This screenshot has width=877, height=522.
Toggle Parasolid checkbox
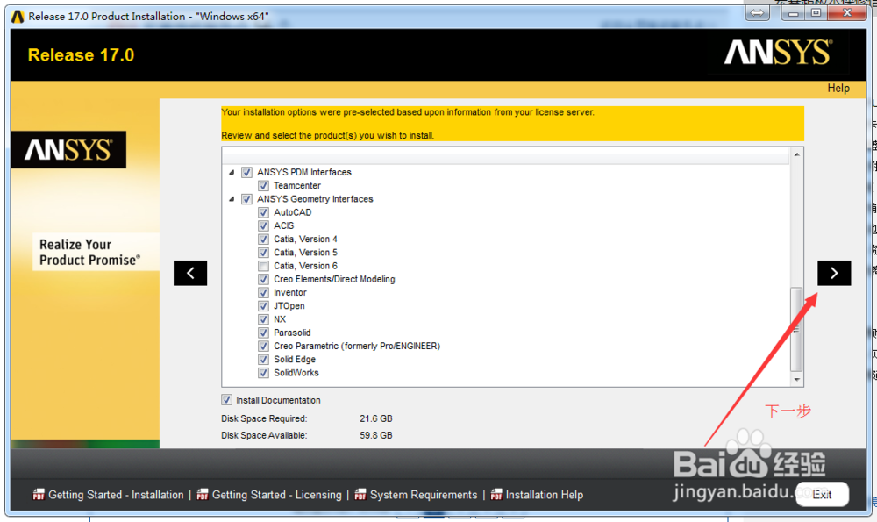pyautogui.click(x=263, y=333)
